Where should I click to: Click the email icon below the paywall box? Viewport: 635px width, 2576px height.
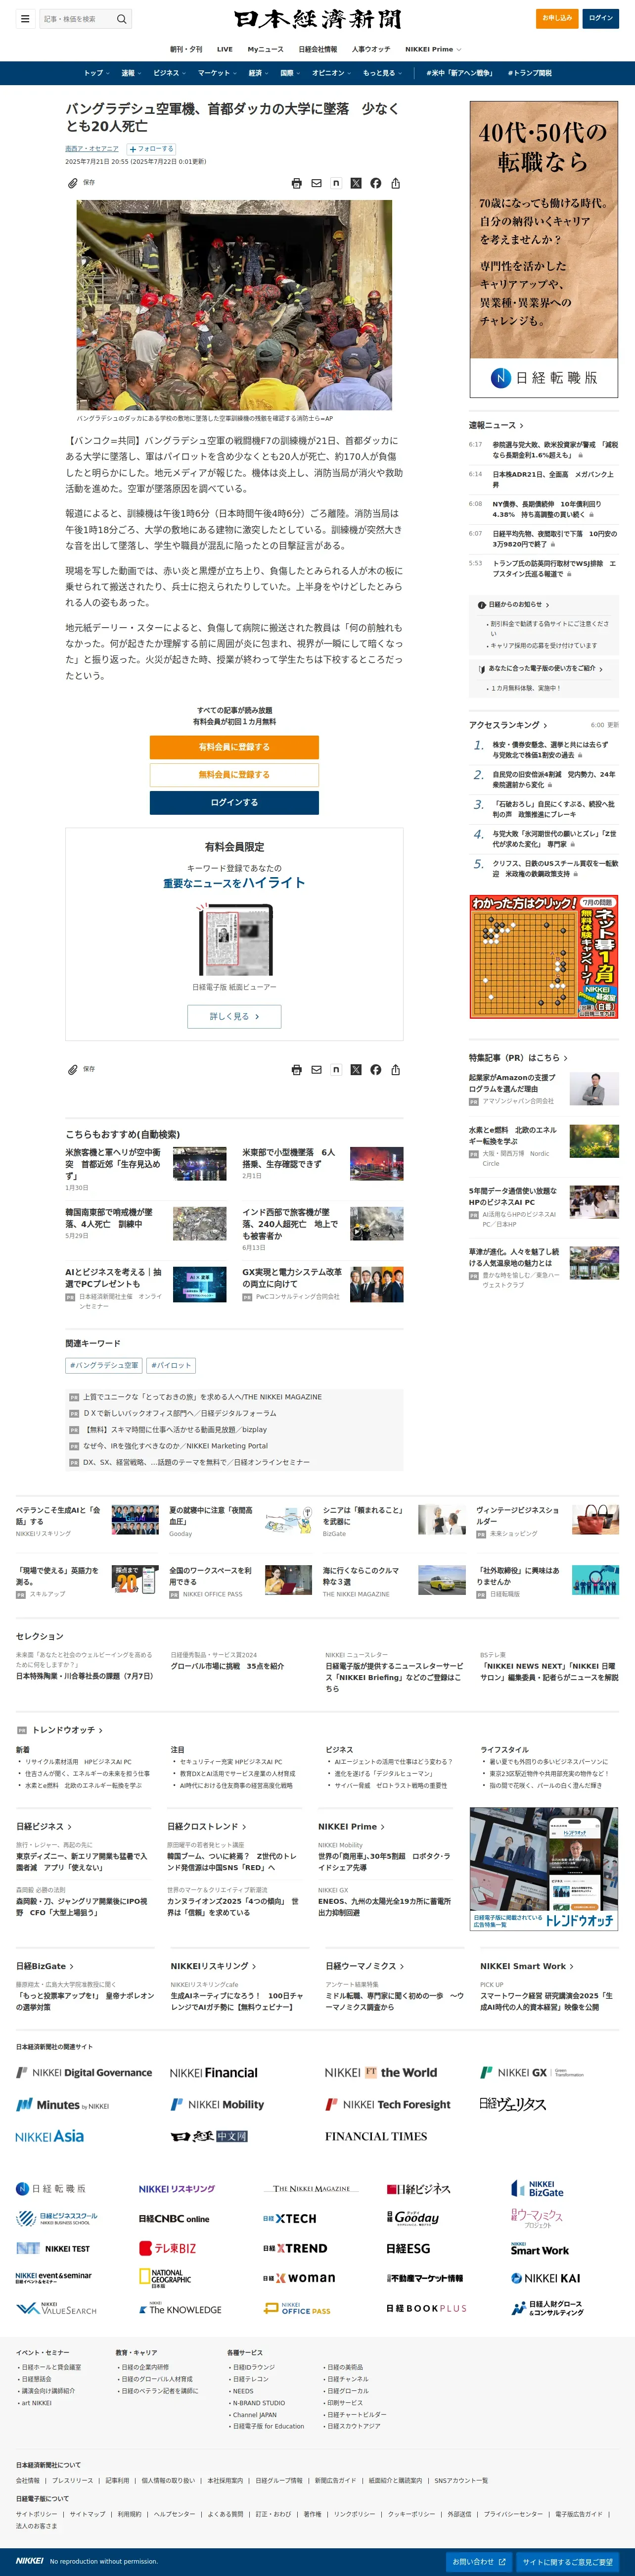coord(317,1069)
